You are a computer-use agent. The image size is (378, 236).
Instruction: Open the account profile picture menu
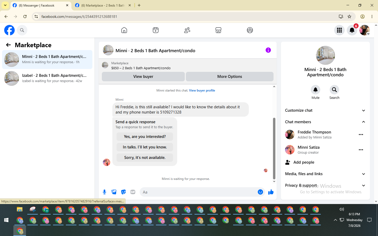click(365, 30)
